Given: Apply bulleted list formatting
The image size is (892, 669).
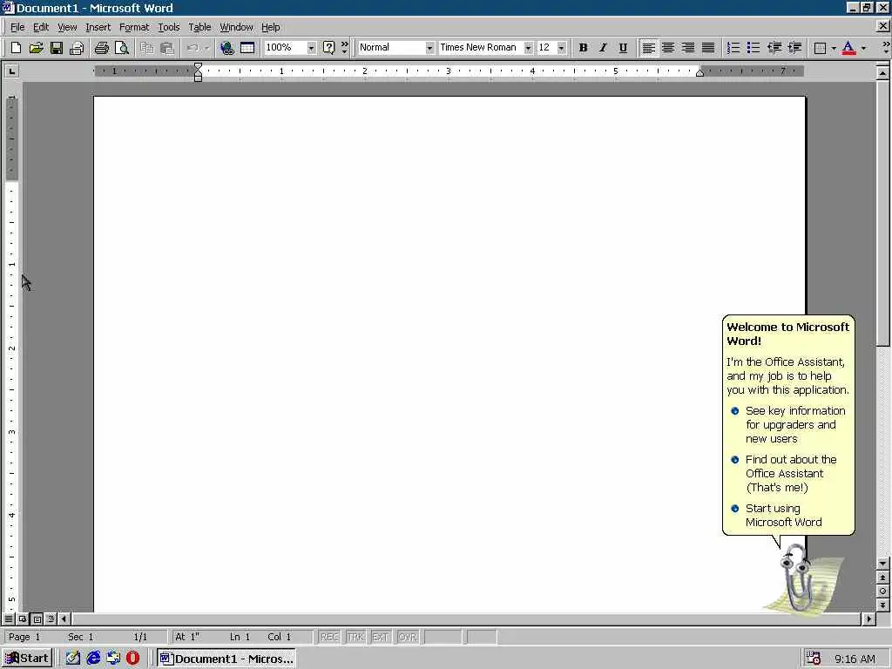Looking at the screenshot, I should coord(753,48).
